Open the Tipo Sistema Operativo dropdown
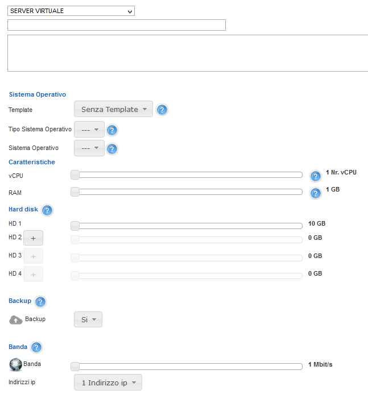Screen dimensions: 368x395 click(x=89, y=130)
